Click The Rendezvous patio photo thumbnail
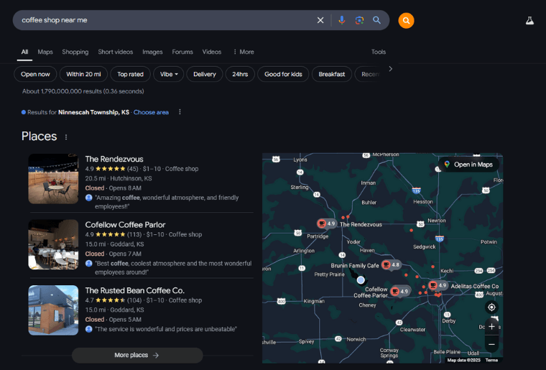546x370 pixels. click(x=53, y=179)
